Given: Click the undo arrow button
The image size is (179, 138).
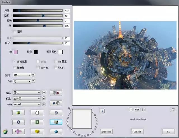Looking at the screenshot, I should pyautogui.click(x=56, y=113).
